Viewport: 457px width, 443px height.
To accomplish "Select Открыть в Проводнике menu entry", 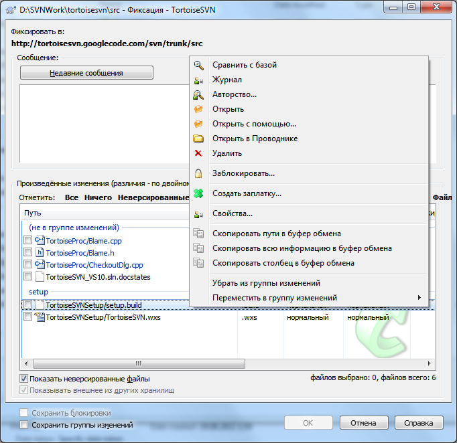I will click(309, 139).
